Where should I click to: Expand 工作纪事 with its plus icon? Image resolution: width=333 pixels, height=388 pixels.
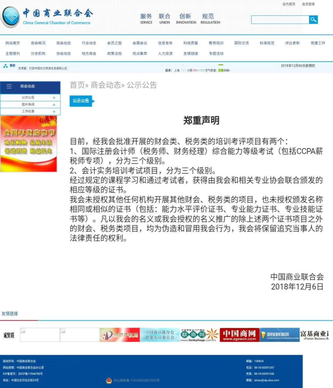tap(54, 112)
